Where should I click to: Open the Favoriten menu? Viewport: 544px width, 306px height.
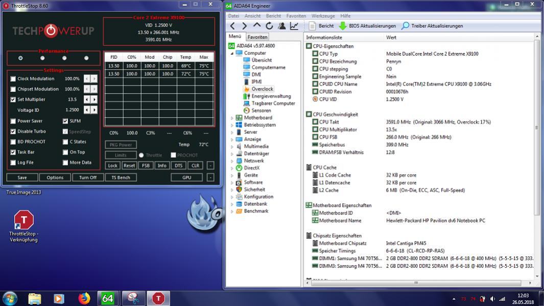click(296, 16)
